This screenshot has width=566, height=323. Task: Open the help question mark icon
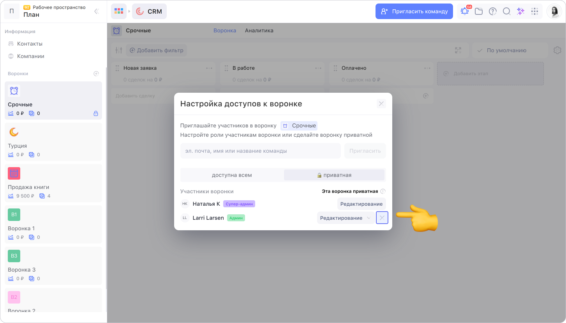pyautogui.click(x=493, y=11)
